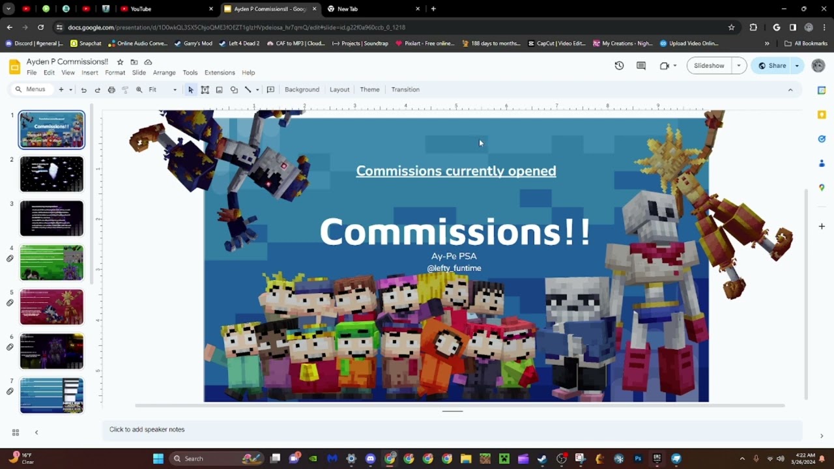Click the Undo arrow
The height and width of the screenshot is (469, 834).
point(83,90)
